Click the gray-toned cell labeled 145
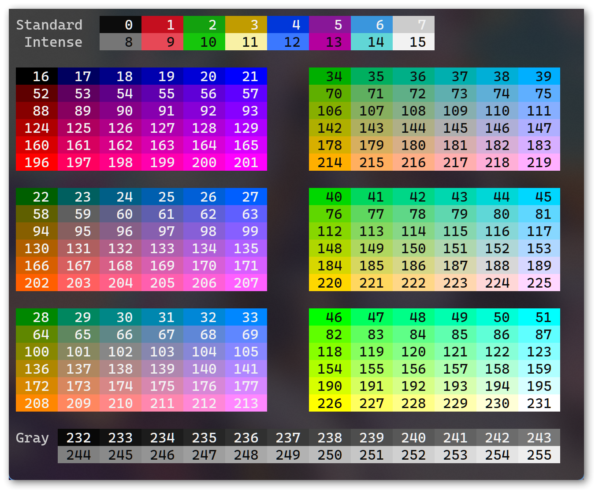Screen dimensions: 595x491 pos(455,128)
